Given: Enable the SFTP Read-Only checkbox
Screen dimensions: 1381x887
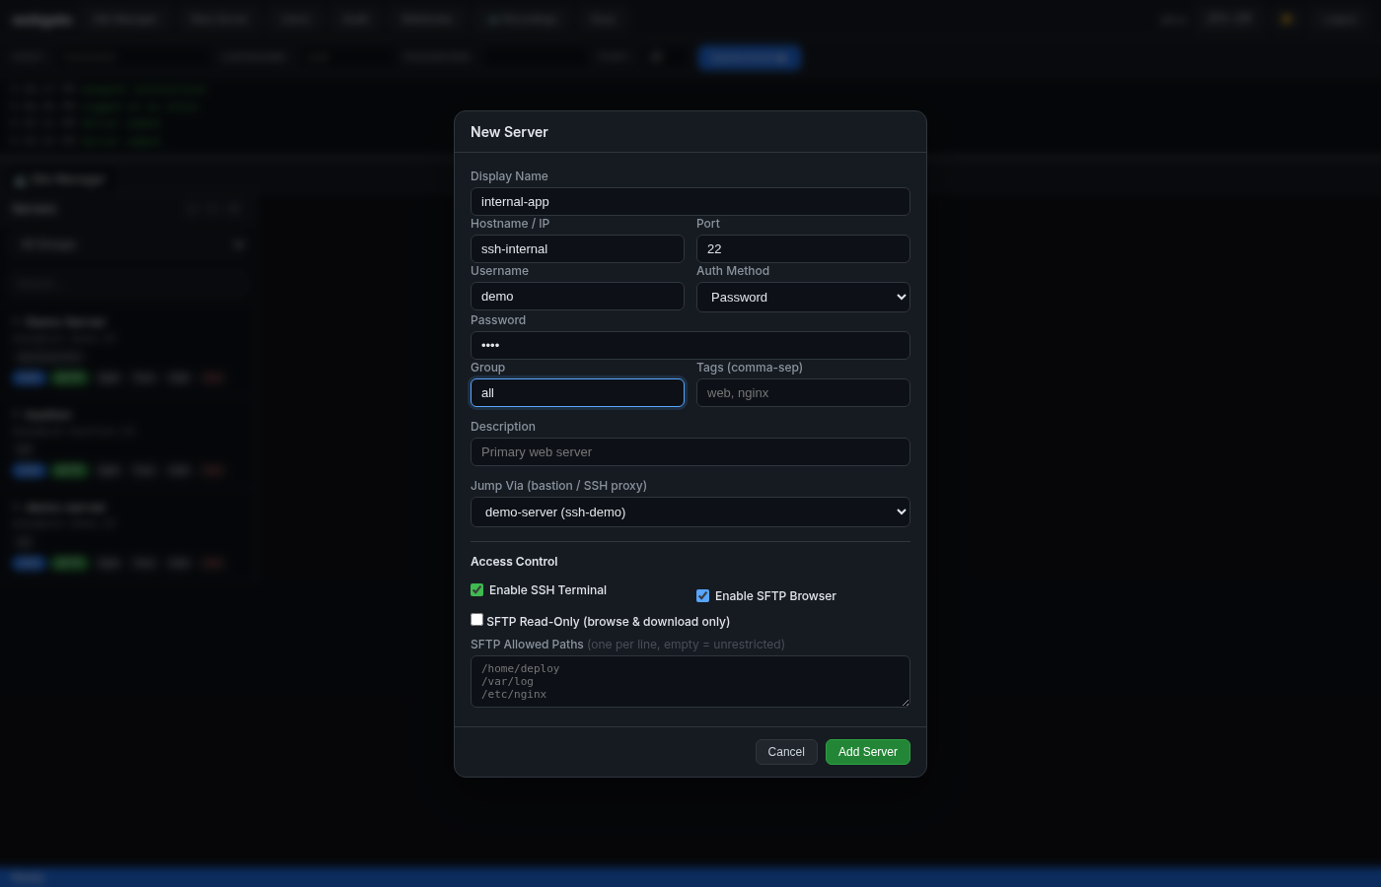Looking at the screenshot, I should [476, 620].
